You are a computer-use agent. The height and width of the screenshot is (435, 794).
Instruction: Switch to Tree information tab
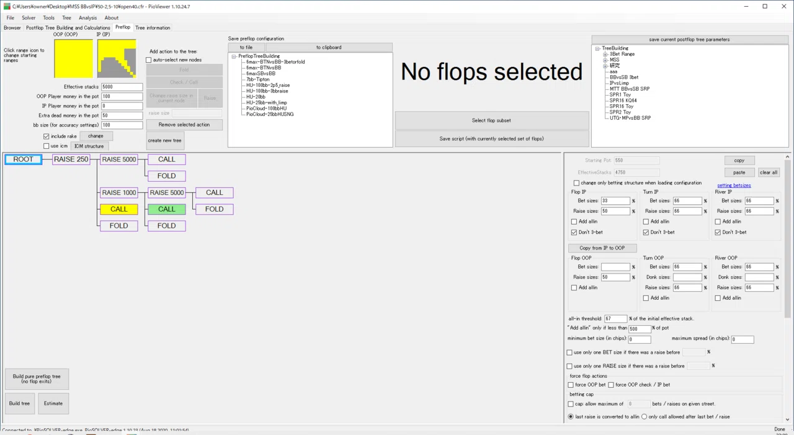click(x=153, y=28)
